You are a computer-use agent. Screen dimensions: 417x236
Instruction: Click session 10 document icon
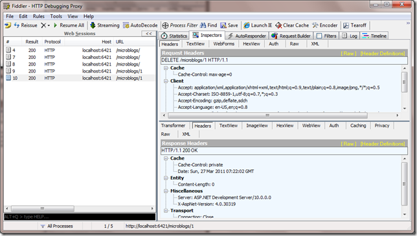click(x=8, y=78)
